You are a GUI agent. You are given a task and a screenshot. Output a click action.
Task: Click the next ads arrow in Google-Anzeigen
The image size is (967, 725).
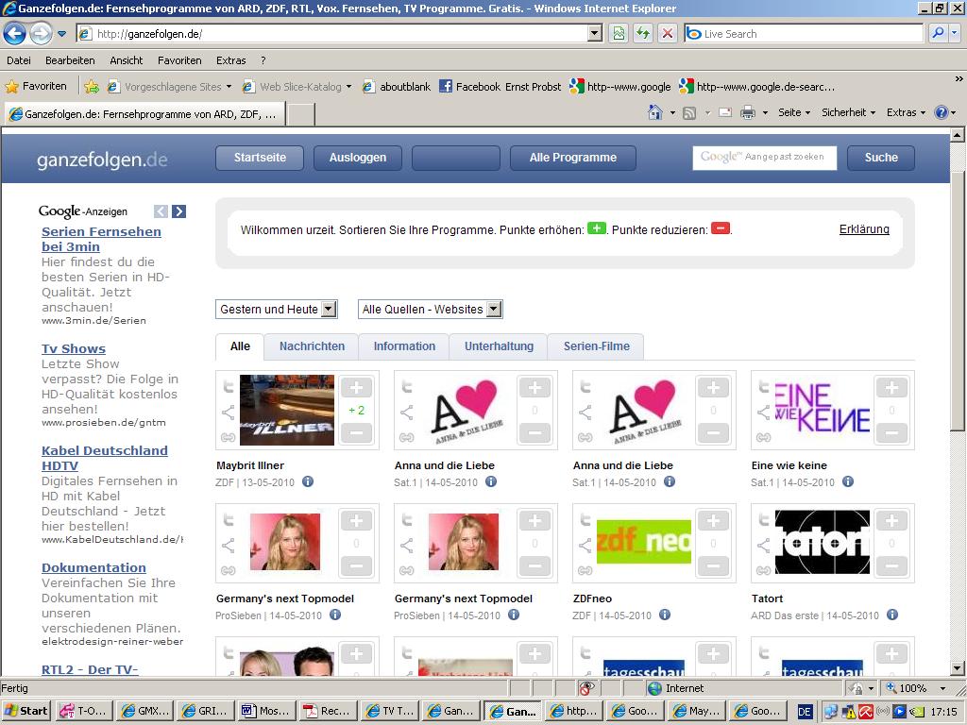pos(178,211)
